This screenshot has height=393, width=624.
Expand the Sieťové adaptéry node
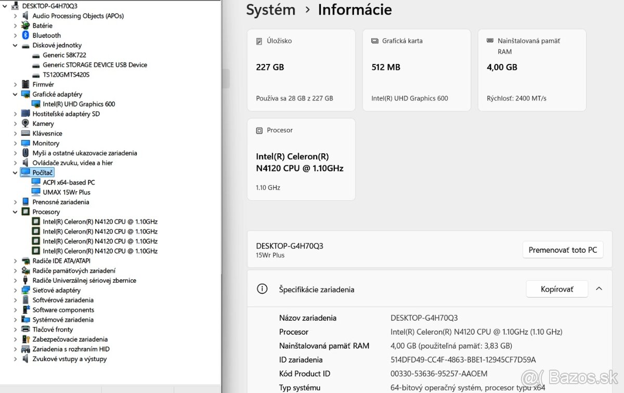[15, 290]
